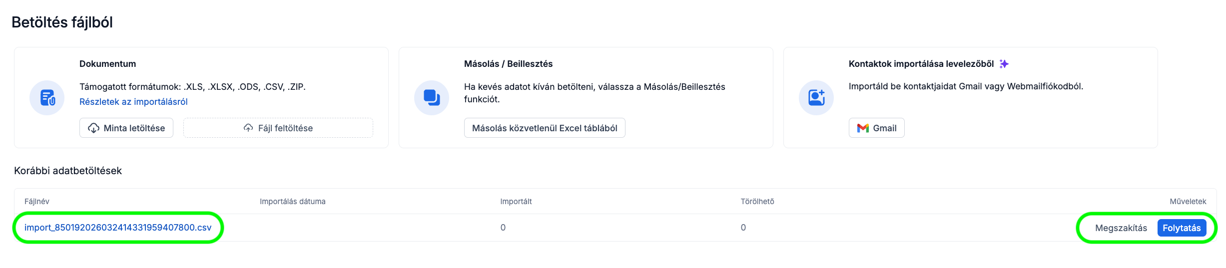Click the cloud download icon

point(93,128)
